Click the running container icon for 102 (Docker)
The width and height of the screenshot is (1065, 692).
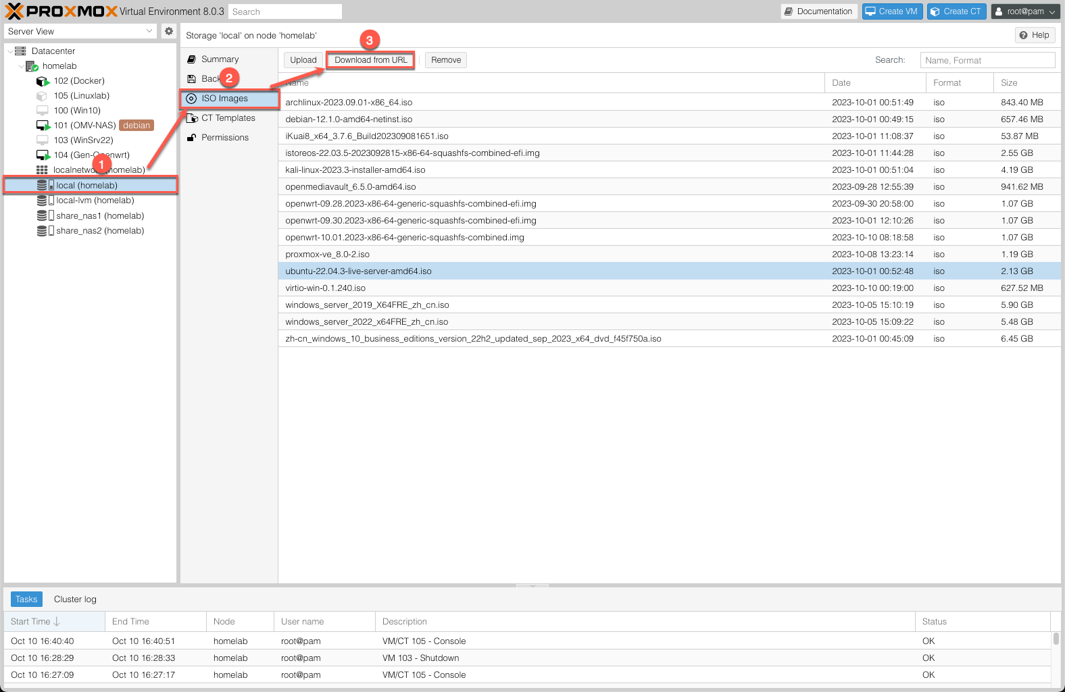click(43, 81)
